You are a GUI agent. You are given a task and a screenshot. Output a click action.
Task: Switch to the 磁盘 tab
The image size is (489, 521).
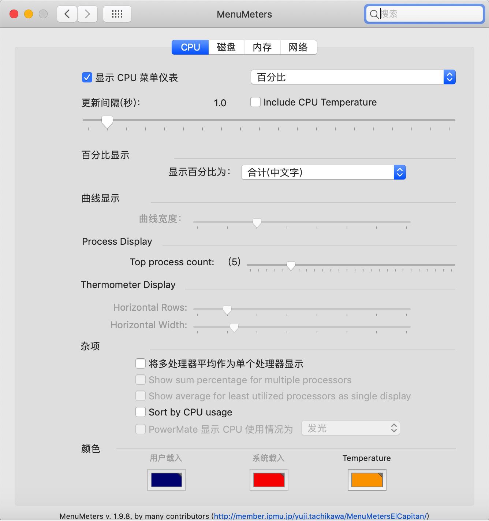[x=226, y=47]
